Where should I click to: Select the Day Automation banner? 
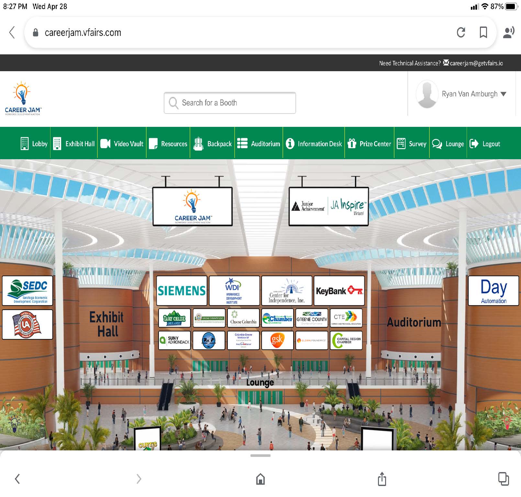[493, 291]
